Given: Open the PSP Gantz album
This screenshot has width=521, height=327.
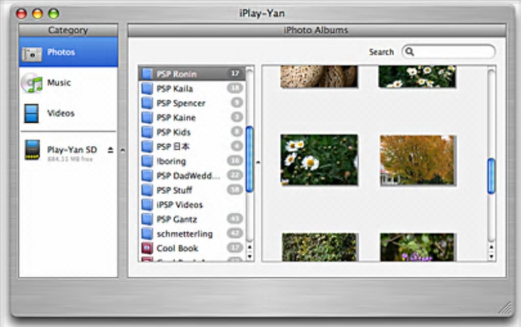Looking at the screenshot, I should point(176,220).
